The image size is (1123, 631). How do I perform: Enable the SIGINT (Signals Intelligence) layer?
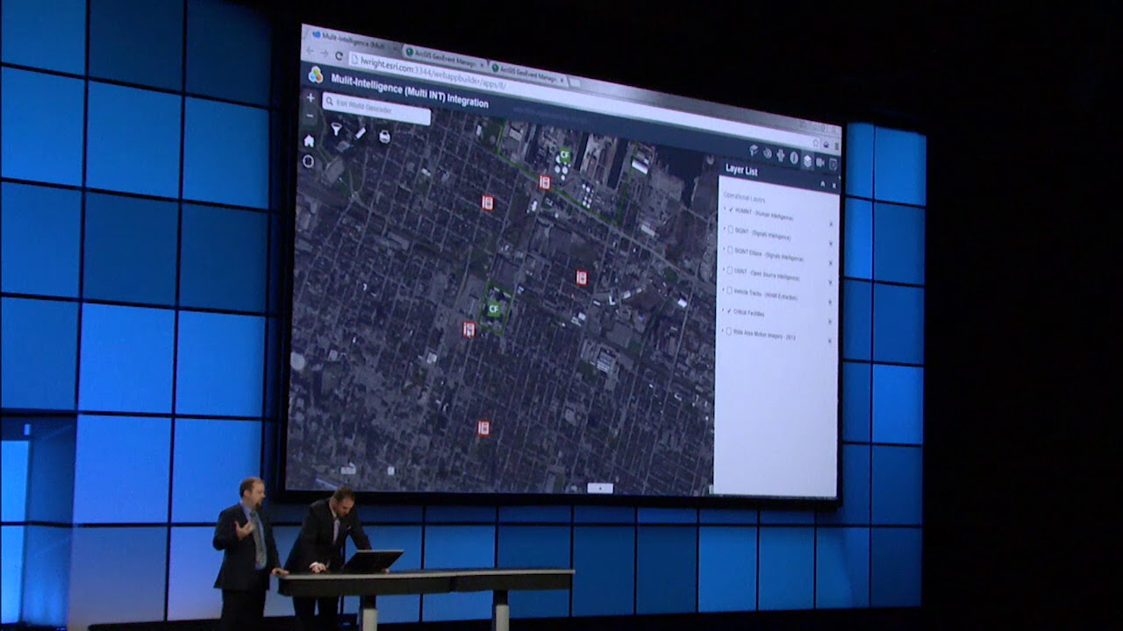click(x=731, y=230)
